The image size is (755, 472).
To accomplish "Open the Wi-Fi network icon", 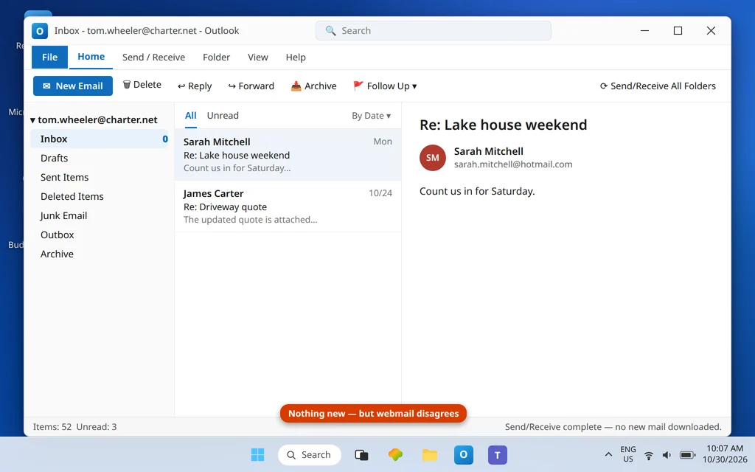I will [649, 455].
